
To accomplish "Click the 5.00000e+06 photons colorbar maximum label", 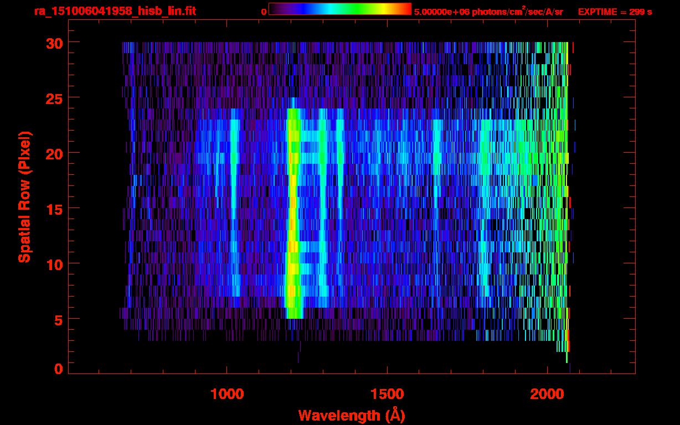I will [x=489, y=11].
